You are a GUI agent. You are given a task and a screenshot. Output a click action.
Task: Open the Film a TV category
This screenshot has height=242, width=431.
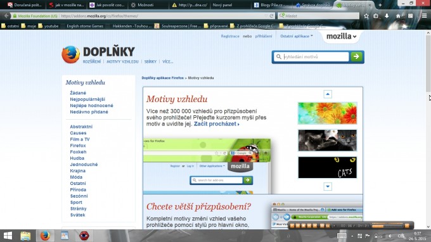pos(80,139)
